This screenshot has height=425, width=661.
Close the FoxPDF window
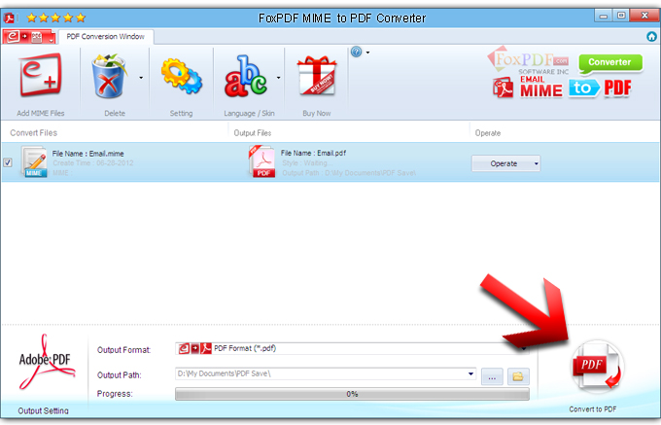coord(644,16)
